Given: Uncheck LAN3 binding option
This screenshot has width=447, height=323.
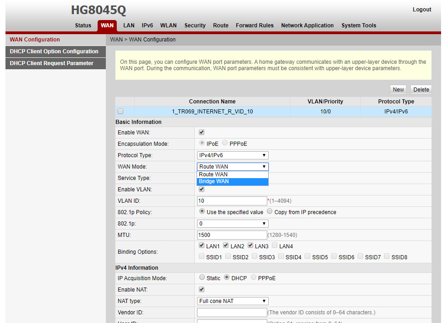Looking at the screenshot, I should [x=250, y=245].
